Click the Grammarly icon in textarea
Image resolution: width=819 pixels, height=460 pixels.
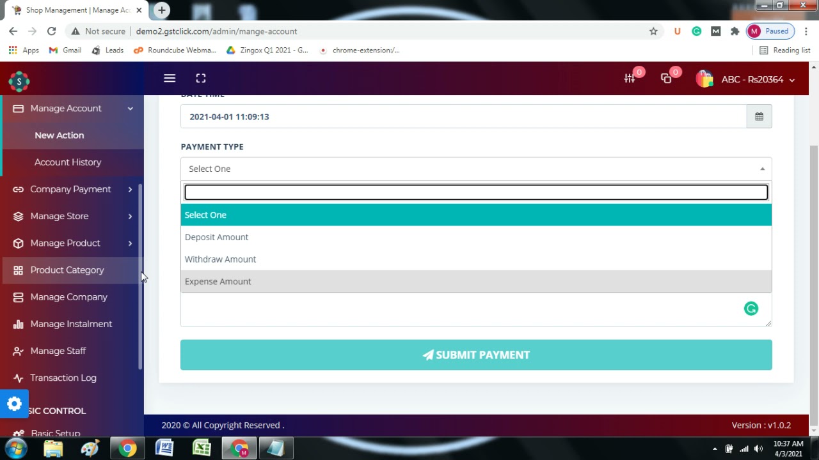751,309
